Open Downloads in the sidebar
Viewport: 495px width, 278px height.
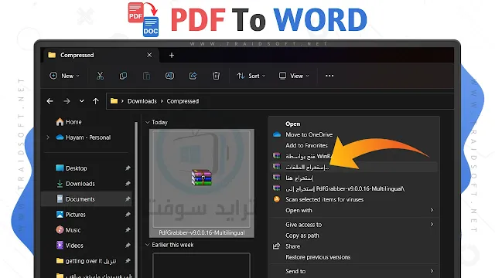point(75,184)
